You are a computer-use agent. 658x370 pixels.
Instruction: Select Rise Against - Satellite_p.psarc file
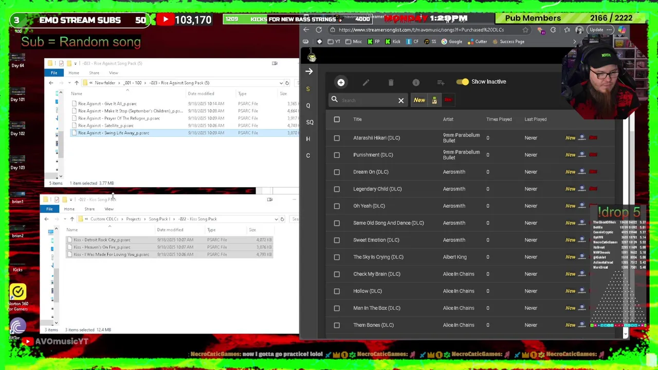(x=105, y=125)
